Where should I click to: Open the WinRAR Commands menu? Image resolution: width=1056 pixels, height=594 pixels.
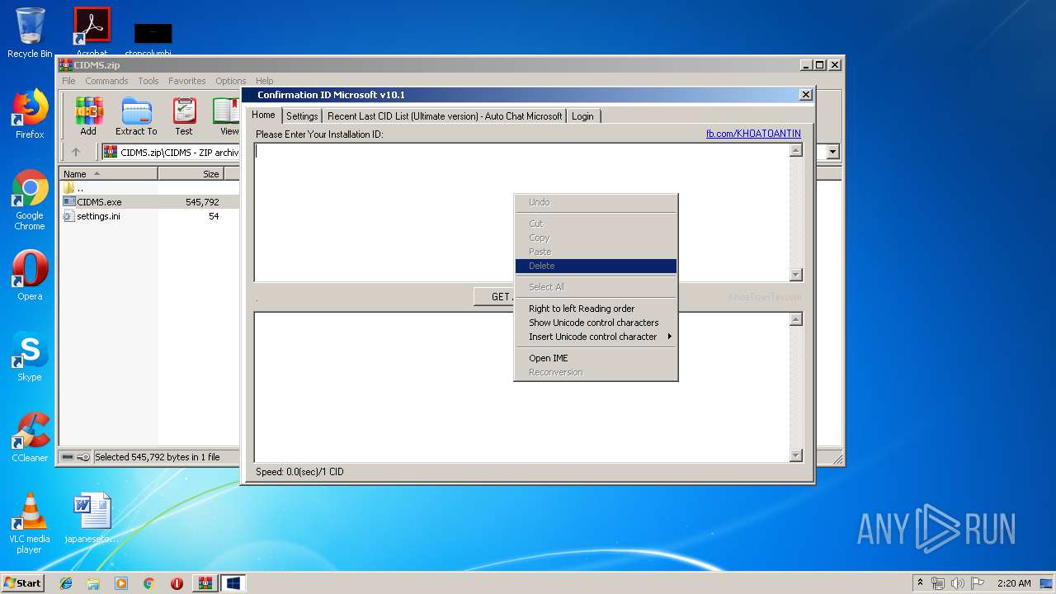click(x=106, y=81)
